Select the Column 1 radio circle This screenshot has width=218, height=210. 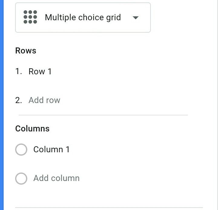click(x=21, y=150)
